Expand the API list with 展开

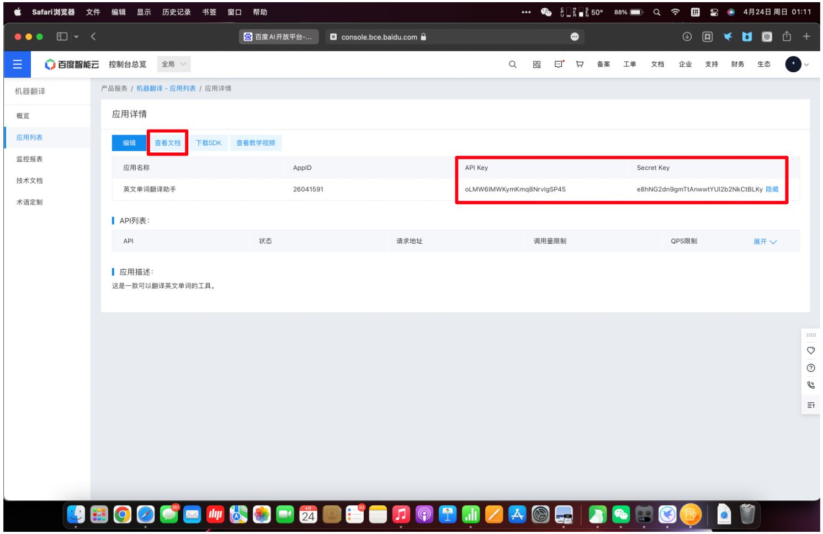765,242
